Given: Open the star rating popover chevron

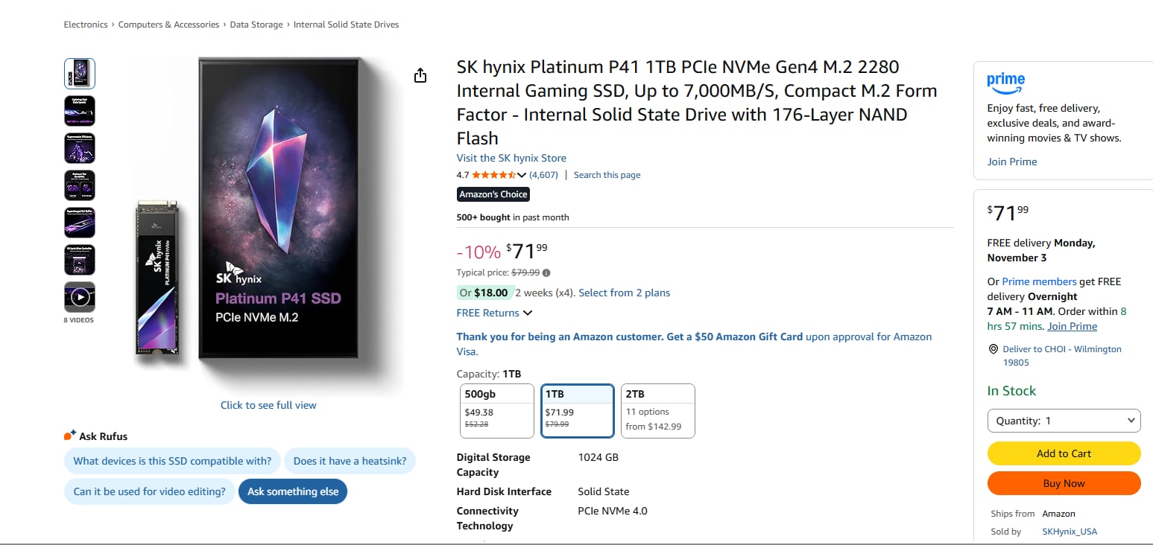Looking at the screenshot, I should (x=522, y=175).
